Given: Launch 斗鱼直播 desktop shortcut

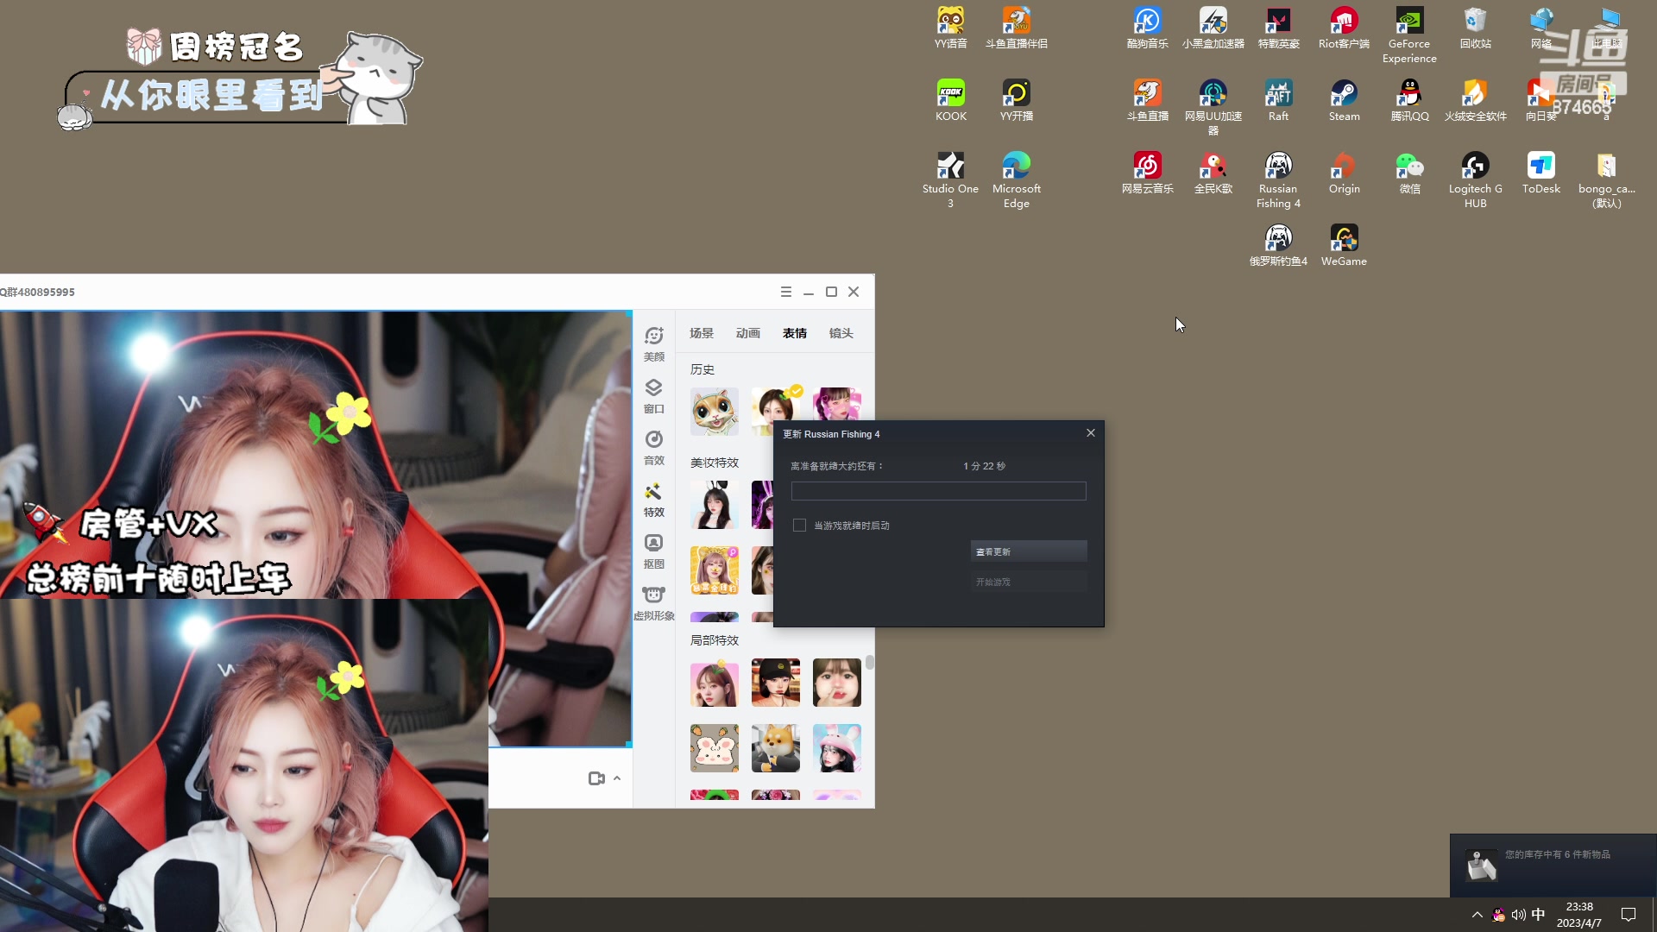Looking at the screenshot, I should click(1147, 100).
